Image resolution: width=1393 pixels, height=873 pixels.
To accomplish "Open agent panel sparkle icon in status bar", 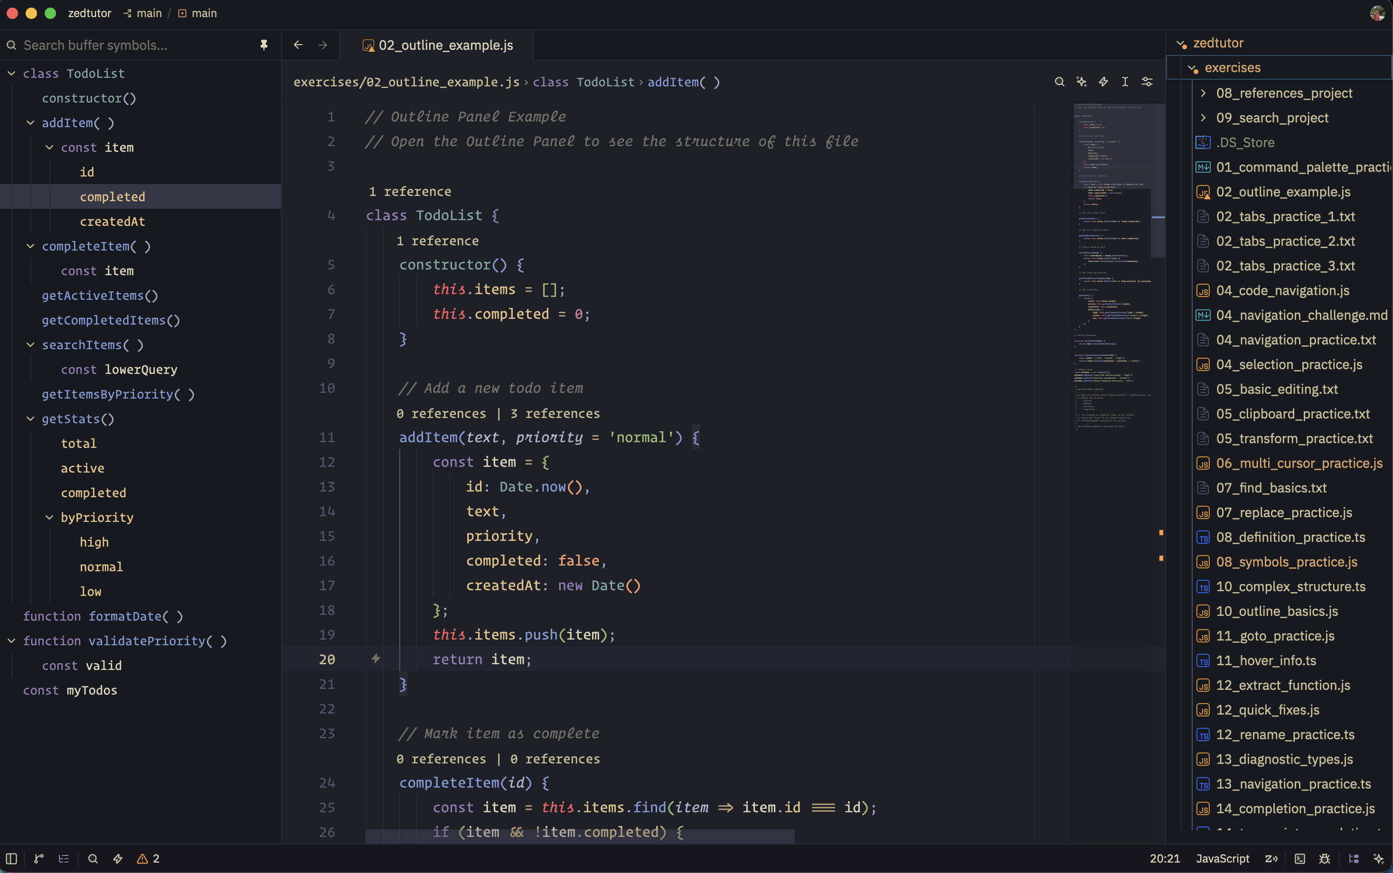I will [1379, 859].
